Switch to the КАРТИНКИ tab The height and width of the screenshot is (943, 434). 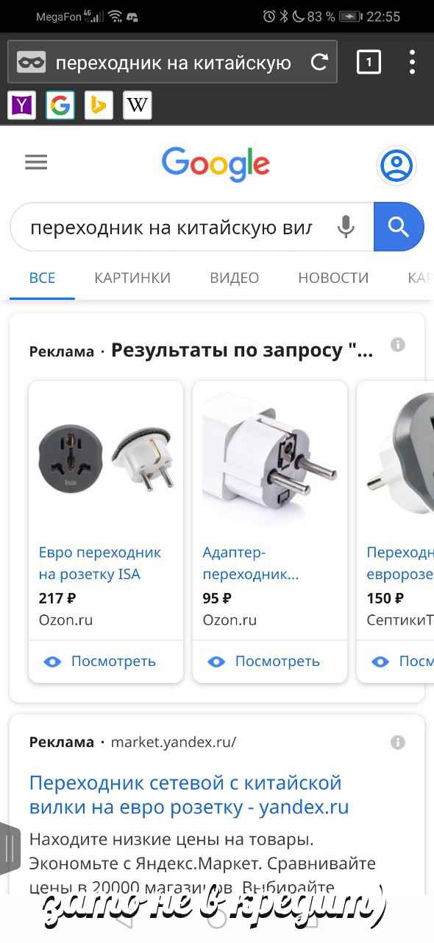coord(132,278)
